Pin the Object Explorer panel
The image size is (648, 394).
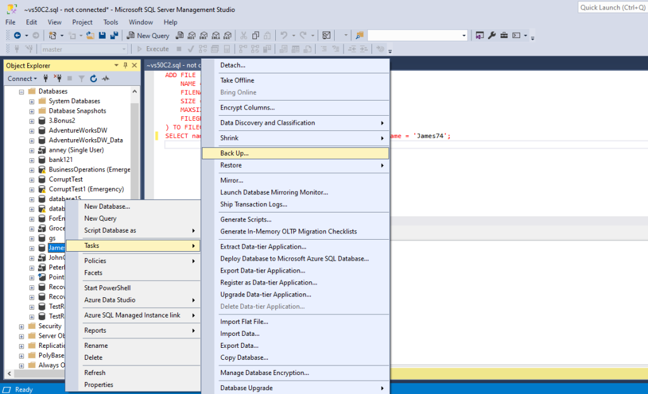126,65
